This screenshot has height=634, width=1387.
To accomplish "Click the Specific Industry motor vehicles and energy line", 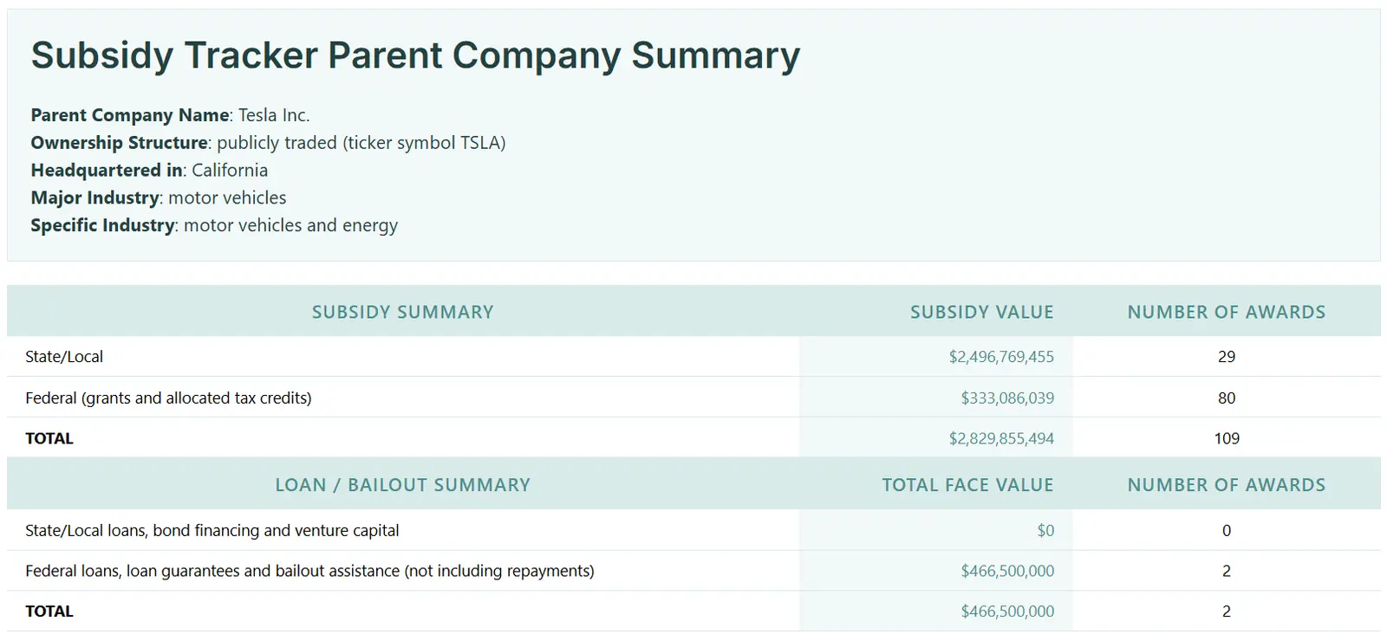I will point(214,225).
